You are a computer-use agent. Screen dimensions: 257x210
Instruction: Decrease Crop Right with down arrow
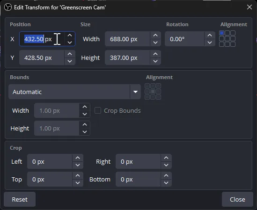[x=166, y=165]
